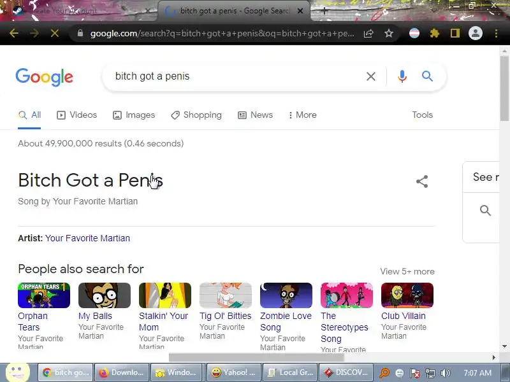Switch to Images results
This screenshot has height=382, width=510.
tap(134, 115)
